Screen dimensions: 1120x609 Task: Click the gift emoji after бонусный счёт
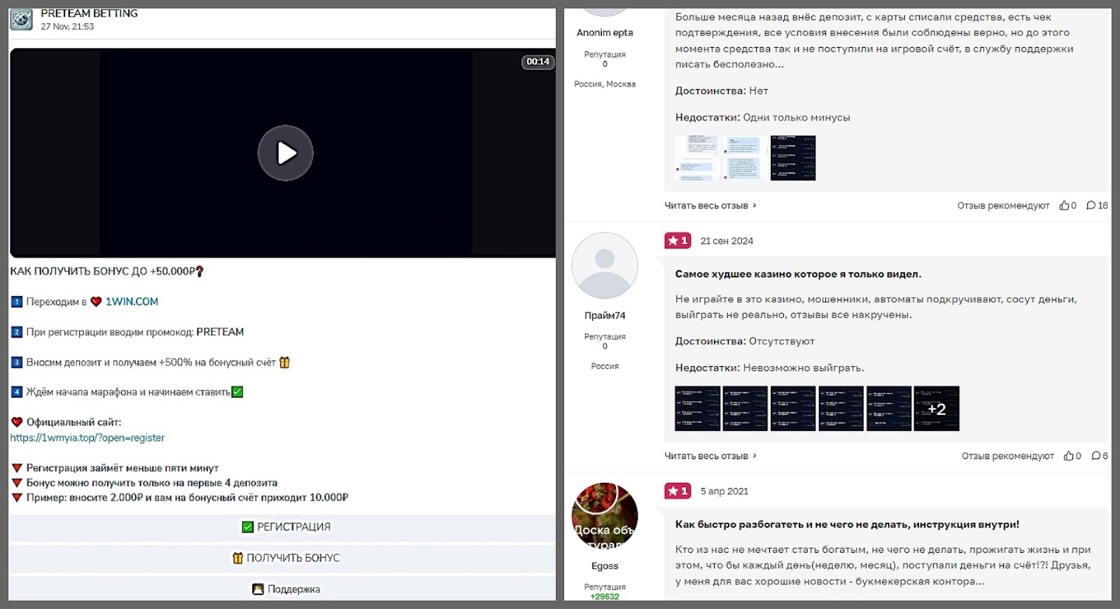284,363
